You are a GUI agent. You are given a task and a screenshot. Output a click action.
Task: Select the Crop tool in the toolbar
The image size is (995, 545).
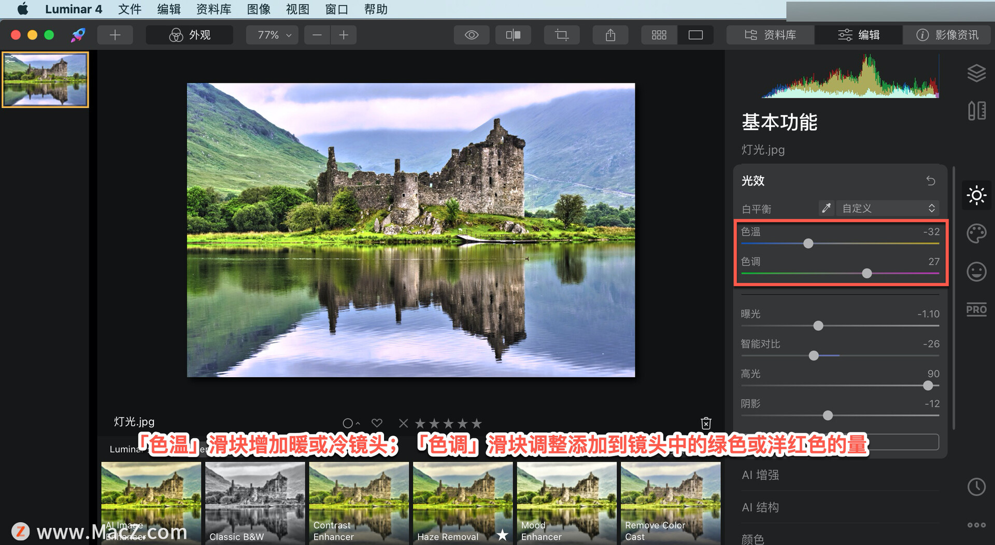562,35
